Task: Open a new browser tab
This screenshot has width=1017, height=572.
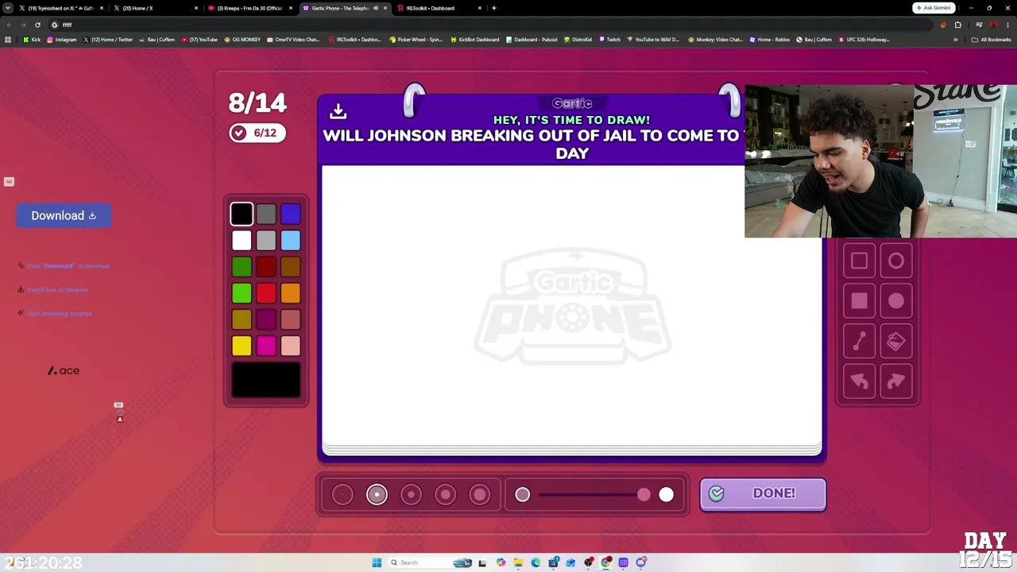Action: tap(494, 8)
